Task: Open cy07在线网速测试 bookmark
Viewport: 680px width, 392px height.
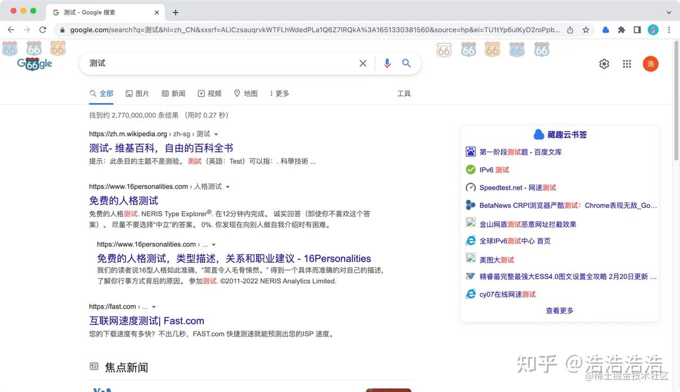Action: [x=507, y=294]
